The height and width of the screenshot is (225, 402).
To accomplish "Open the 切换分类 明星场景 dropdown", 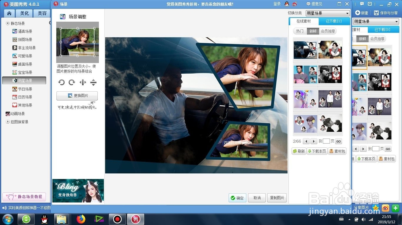I will pos(328,13).
